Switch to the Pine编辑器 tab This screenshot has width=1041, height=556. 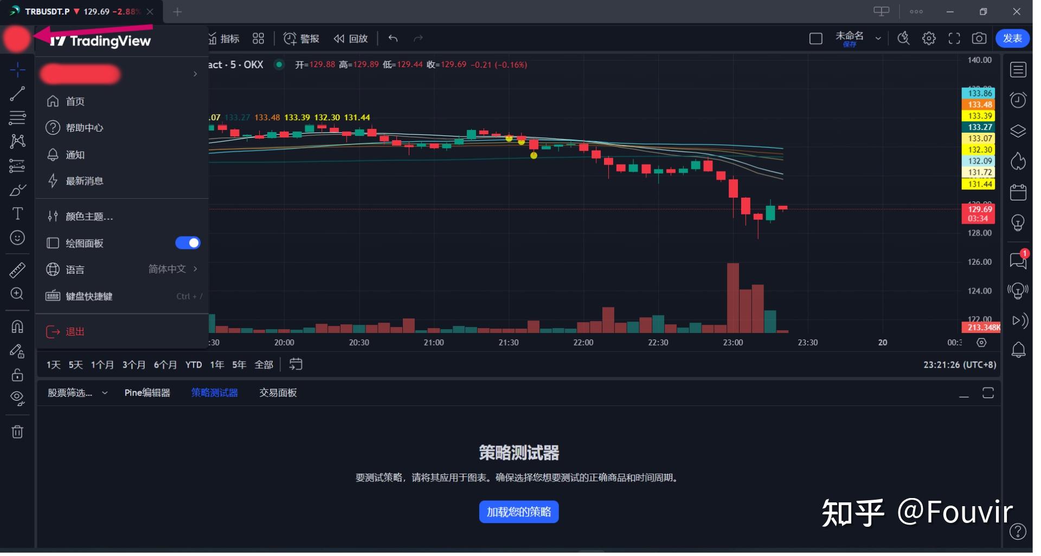click(147, 393)
